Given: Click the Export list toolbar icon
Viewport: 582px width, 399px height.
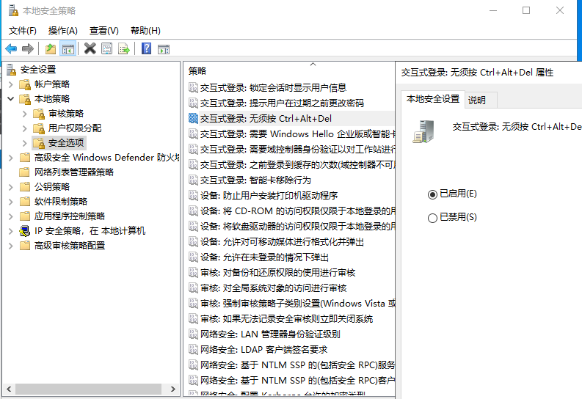Looking at the screenshot, I should click(x=124, y=49).
